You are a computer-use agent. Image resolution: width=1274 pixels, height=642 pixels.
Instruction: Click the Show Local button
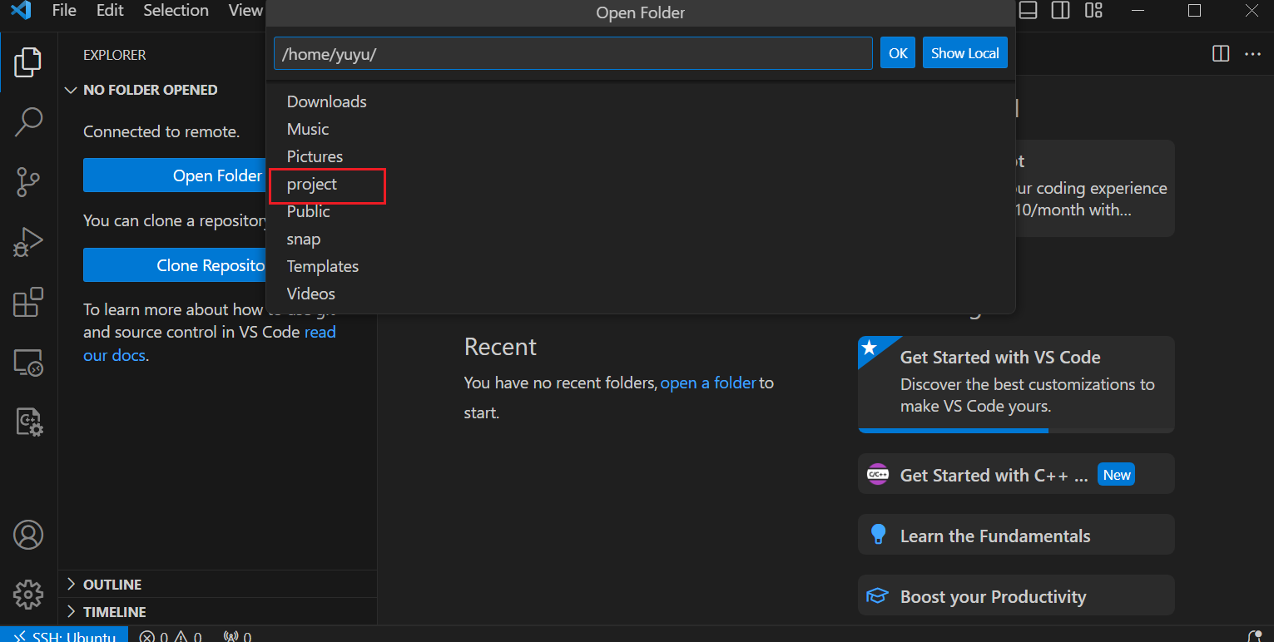pyautogui.click(x=965, y=53)
